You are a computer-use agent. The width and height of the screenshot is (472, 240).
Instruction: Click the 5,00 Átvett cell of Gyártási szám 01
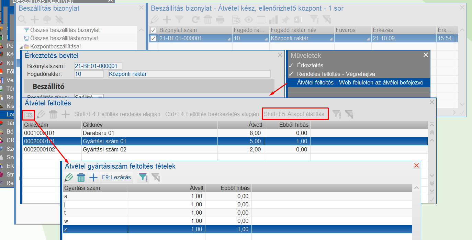click(241, 141)
